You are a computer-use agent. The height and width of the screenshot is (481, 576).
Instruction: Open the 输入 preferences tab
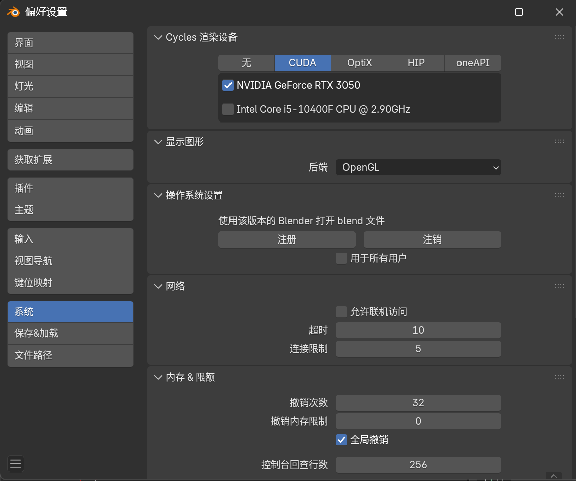point(70,239)
